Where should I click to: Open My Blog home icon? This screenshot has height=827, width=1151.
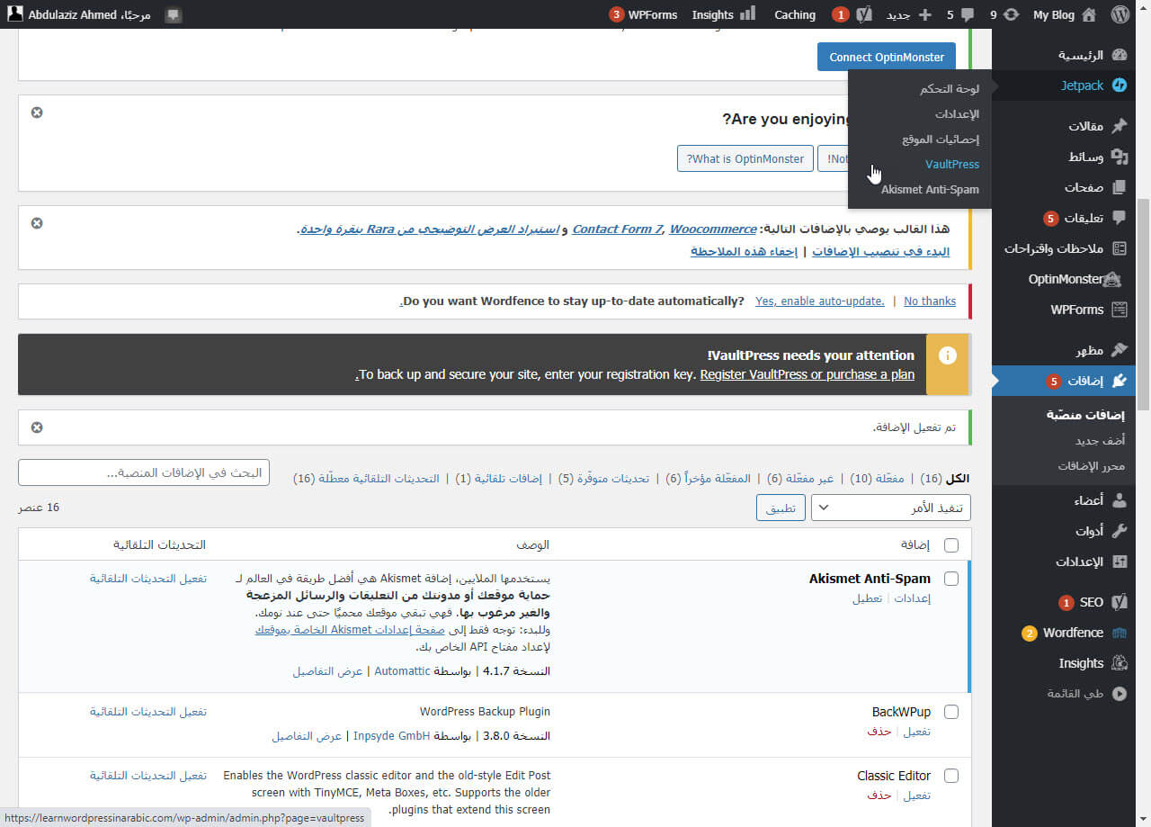coord(1089,14)
